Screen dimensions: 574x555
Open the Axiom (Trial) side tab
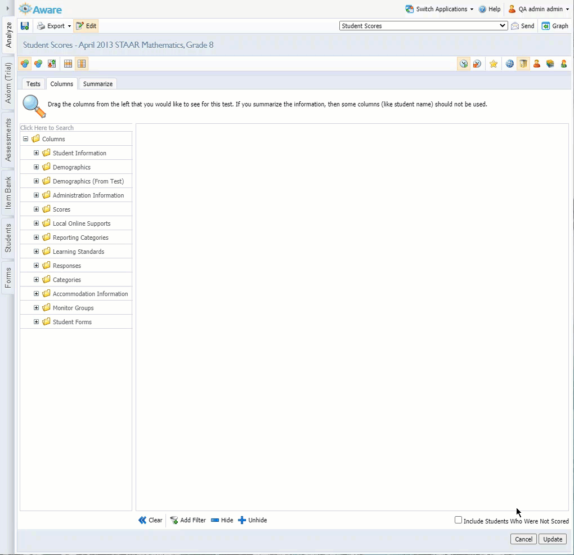coord(8,83)
